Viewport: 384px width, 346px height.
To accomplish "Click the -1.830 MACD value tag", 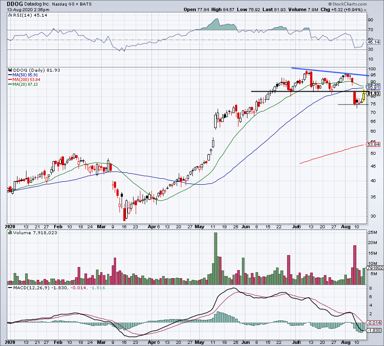I will pos(374,331).
